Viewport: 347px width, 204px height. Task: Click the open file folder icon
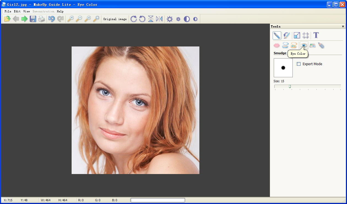pyautogui.click(x=7, y=19)
